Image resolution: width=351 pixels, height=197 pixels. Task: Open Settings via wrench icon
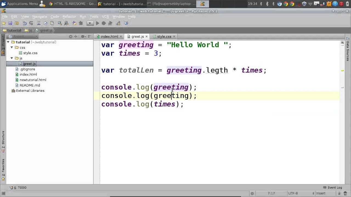118,23
